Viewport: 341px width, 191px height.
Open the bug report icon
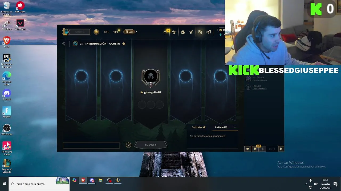pyautogui.click(x=281, y=149)
